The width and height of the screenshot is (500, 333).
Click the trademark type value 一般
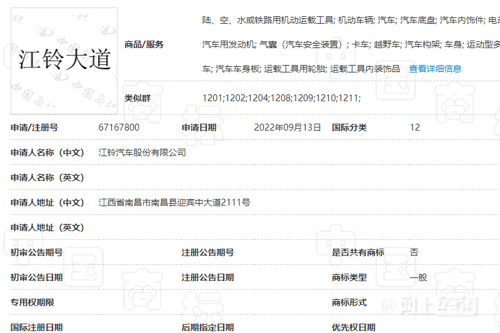click(418, 277)
